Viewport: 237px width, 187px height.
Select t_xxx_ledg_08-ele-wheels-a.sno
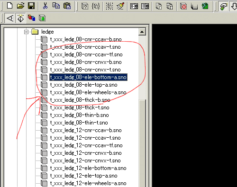88,92
